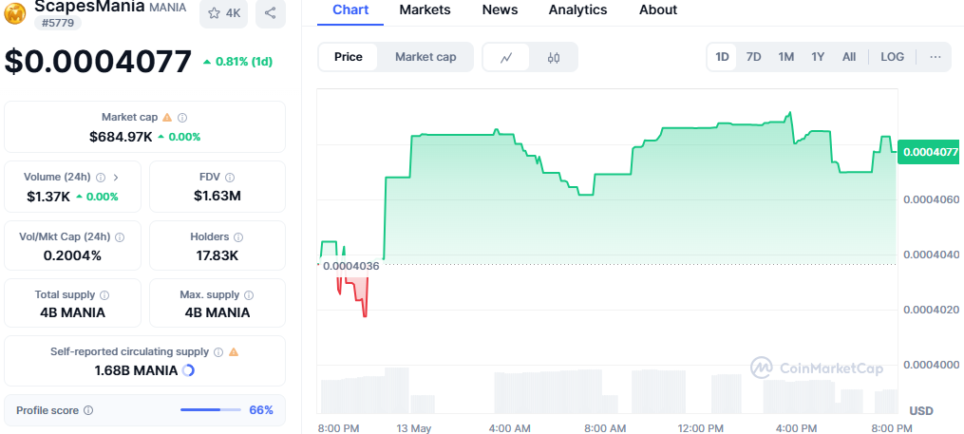Switch to candlestick chart icon

[554, 57]
